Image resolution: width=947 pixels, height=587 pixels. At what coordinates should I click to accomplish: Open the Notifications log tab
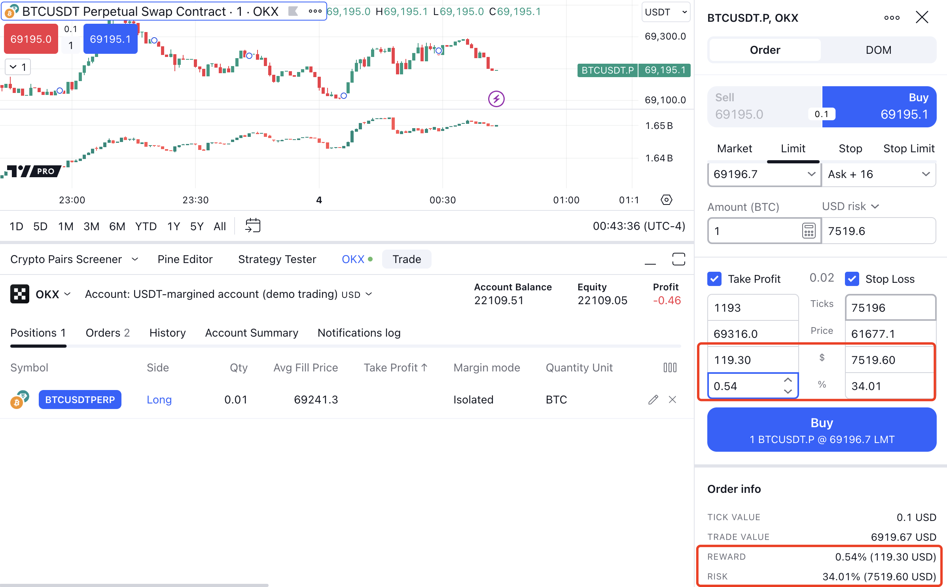[x=359, y=333]
